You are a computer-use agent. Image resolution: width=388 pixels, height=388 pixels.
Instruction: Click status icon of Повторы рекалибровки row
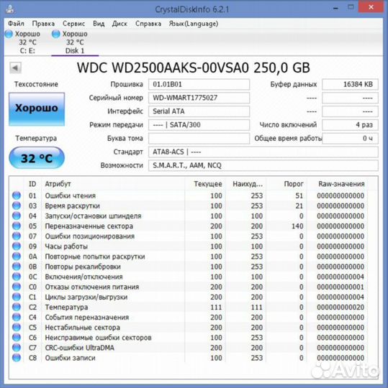click(17, 267)
